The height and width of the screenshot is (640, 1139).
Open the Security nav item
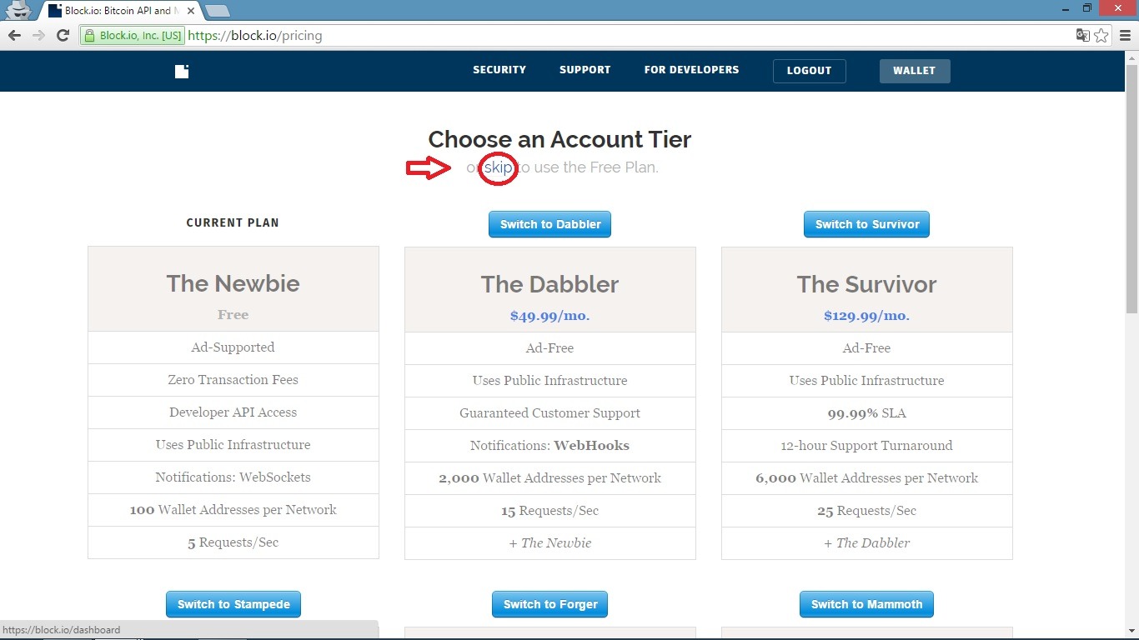click(x=499, y=70)
